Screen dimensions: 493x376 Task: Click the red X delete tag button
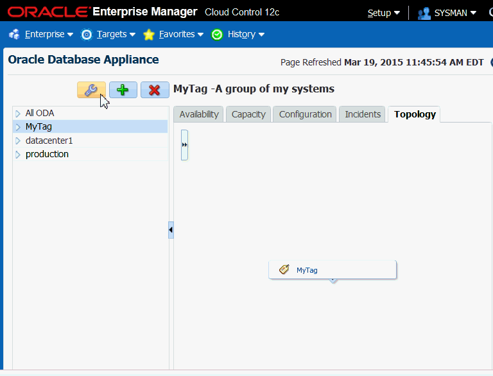[x=155, y=90]
